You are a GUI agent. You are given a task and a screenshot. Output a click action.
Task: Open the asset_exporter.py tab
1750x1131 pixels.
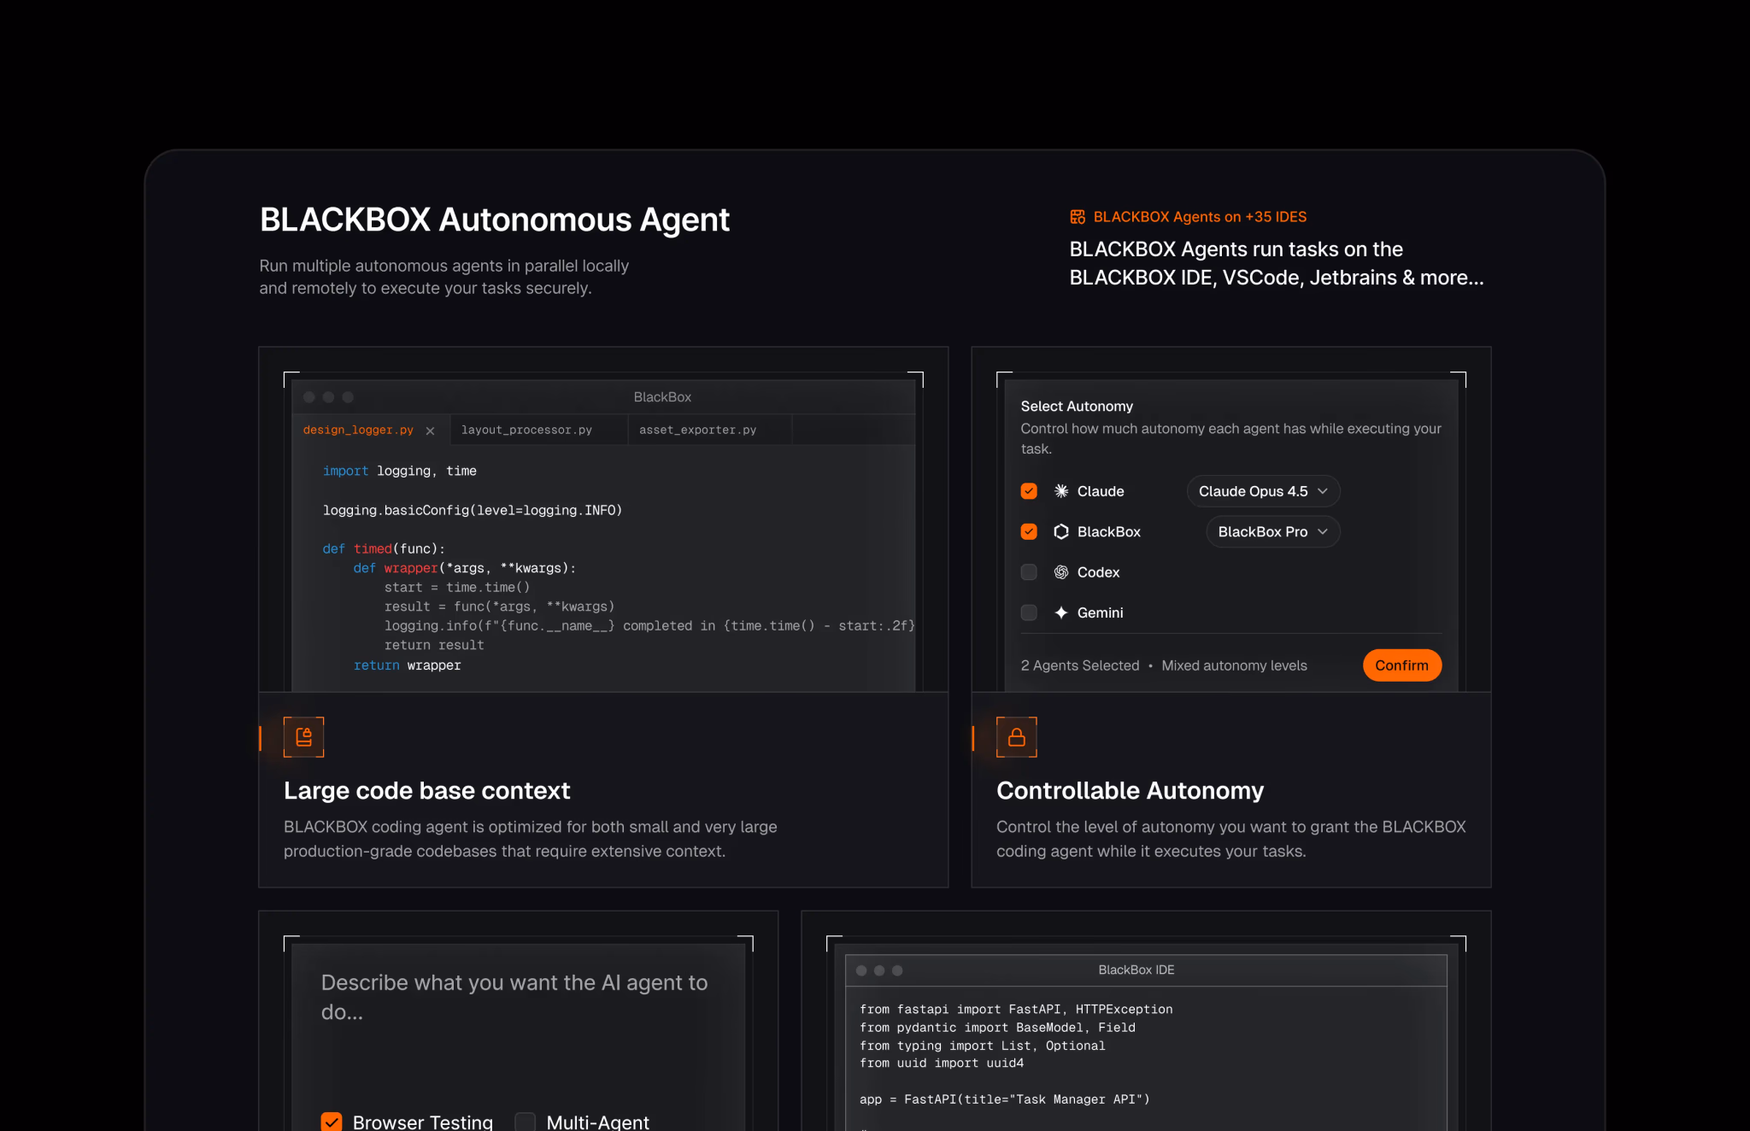(698, 430)
